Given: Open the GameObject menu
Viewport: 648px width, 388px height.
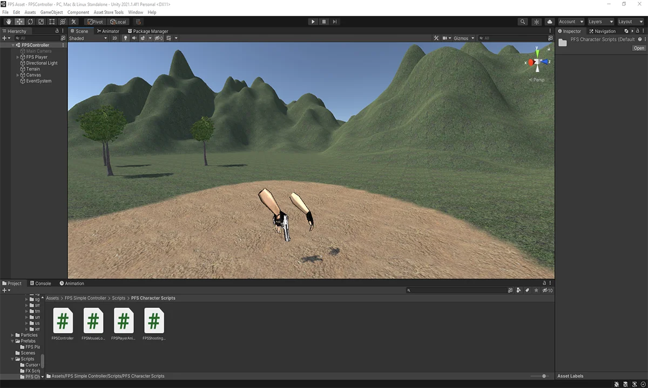Looking at the screenshot, I should (x=52, y=12).
